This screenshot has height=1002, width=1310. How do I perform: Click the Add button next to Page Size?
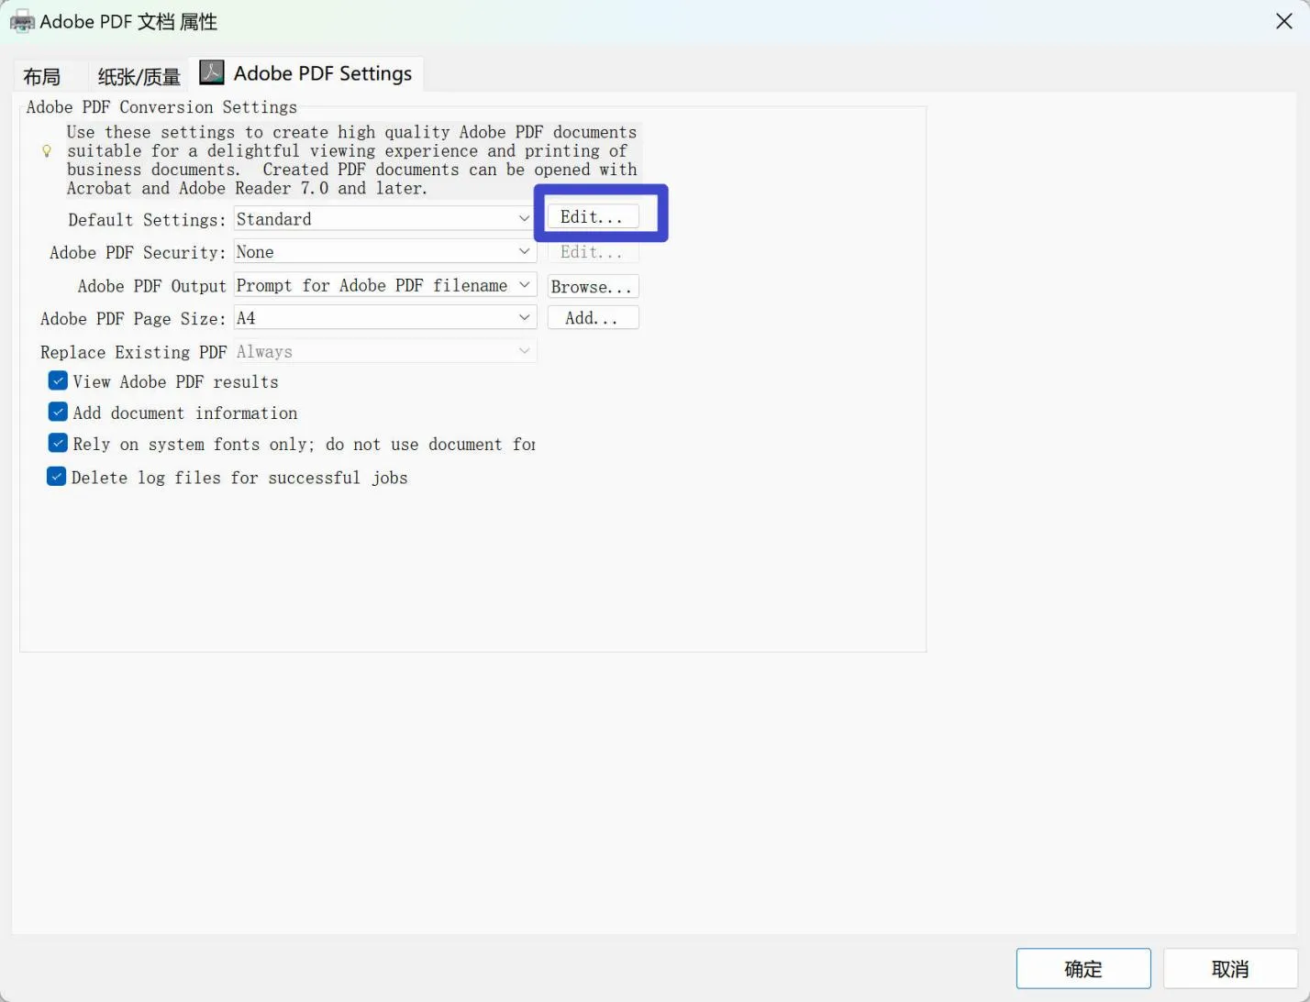[x=593, y=317]
